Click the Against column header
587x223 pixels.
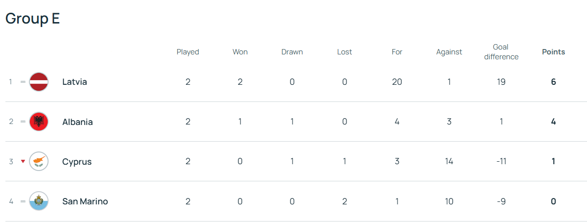pyautogui.click(x=449, y=52)
